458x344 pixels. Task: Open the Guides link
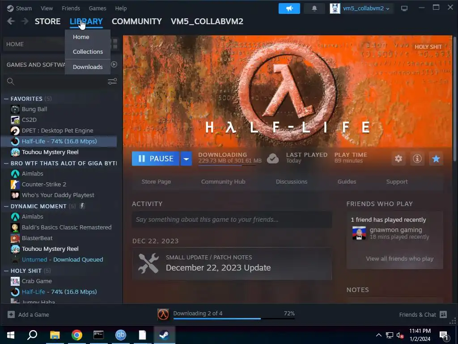[347, 182]
